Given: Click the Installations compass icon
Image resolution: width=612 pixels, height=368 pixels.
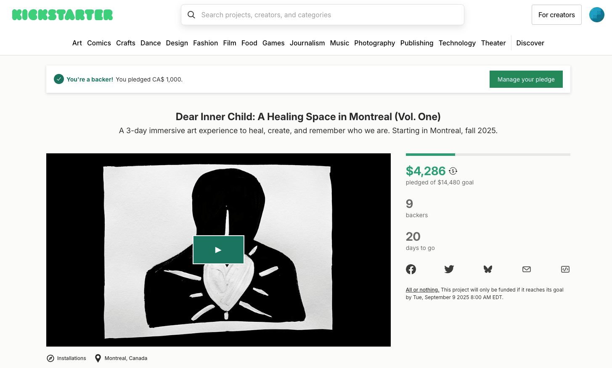Looking at the screenshot, I should pos(50,358).
